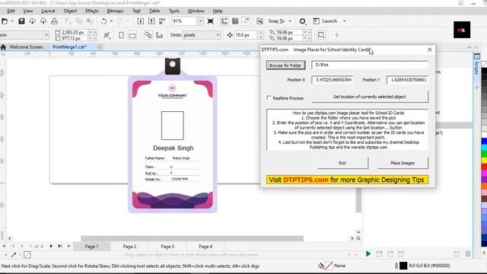
Task: Open the Table menu
Action: (x=154, y=11)
